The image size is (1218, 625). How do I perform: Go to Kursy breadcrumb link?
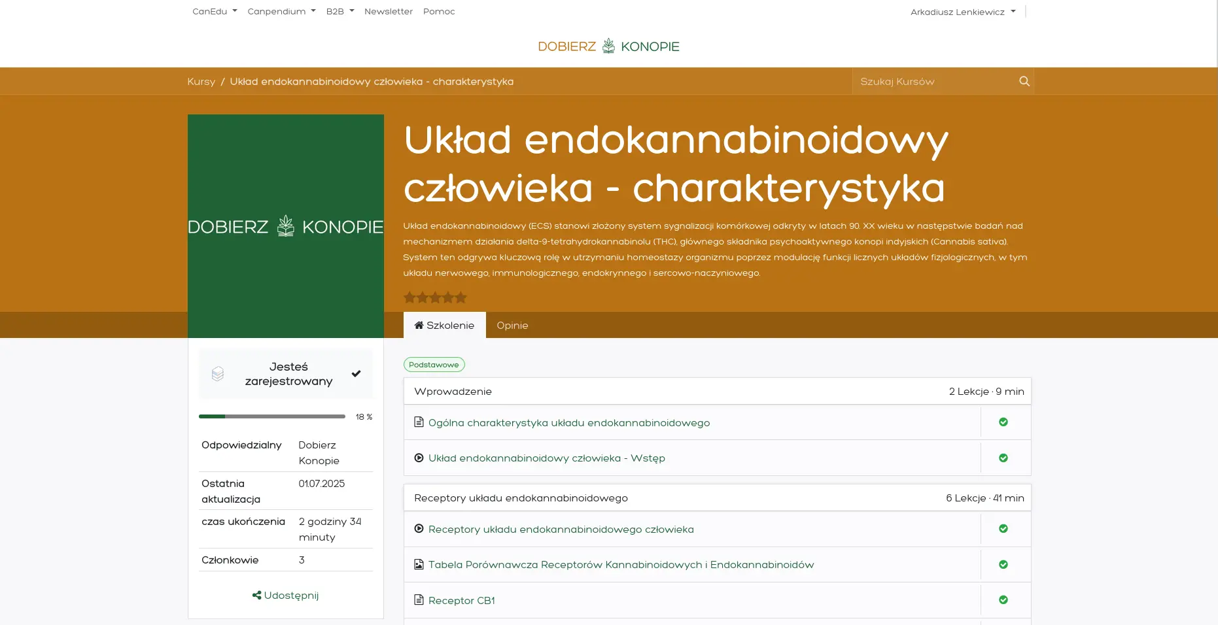pos(201,82)
